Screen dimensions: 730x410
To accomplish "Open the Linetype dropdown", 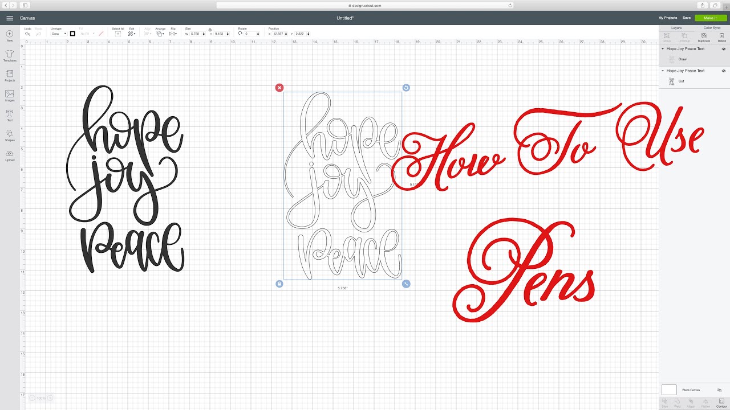I will [x=59, y=34].
